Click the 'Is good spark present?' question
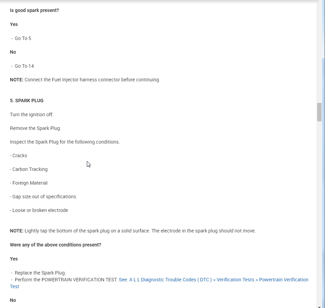The width and height of the screenshot is (325, 308). click(x=35, y=10)
